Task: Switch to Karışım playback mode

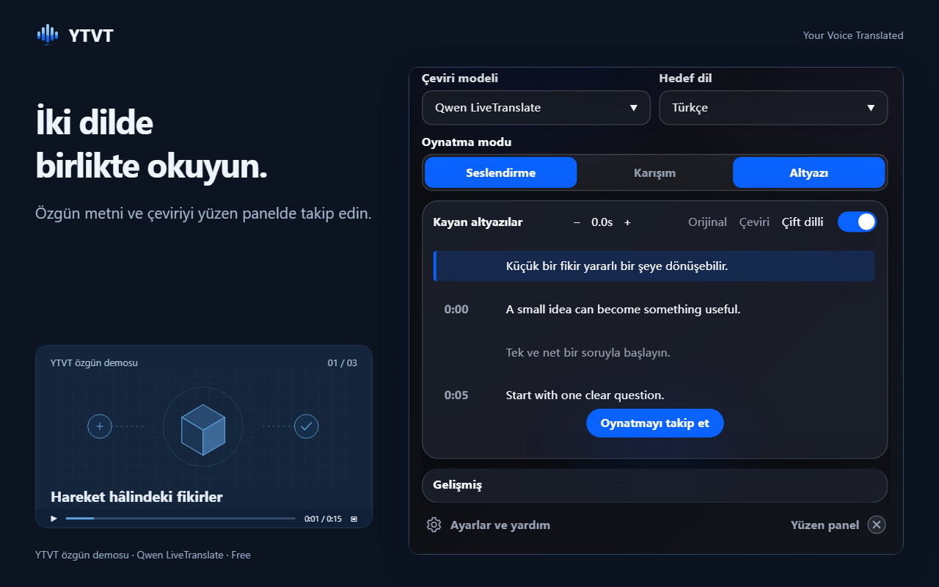Action: point(654,173)
